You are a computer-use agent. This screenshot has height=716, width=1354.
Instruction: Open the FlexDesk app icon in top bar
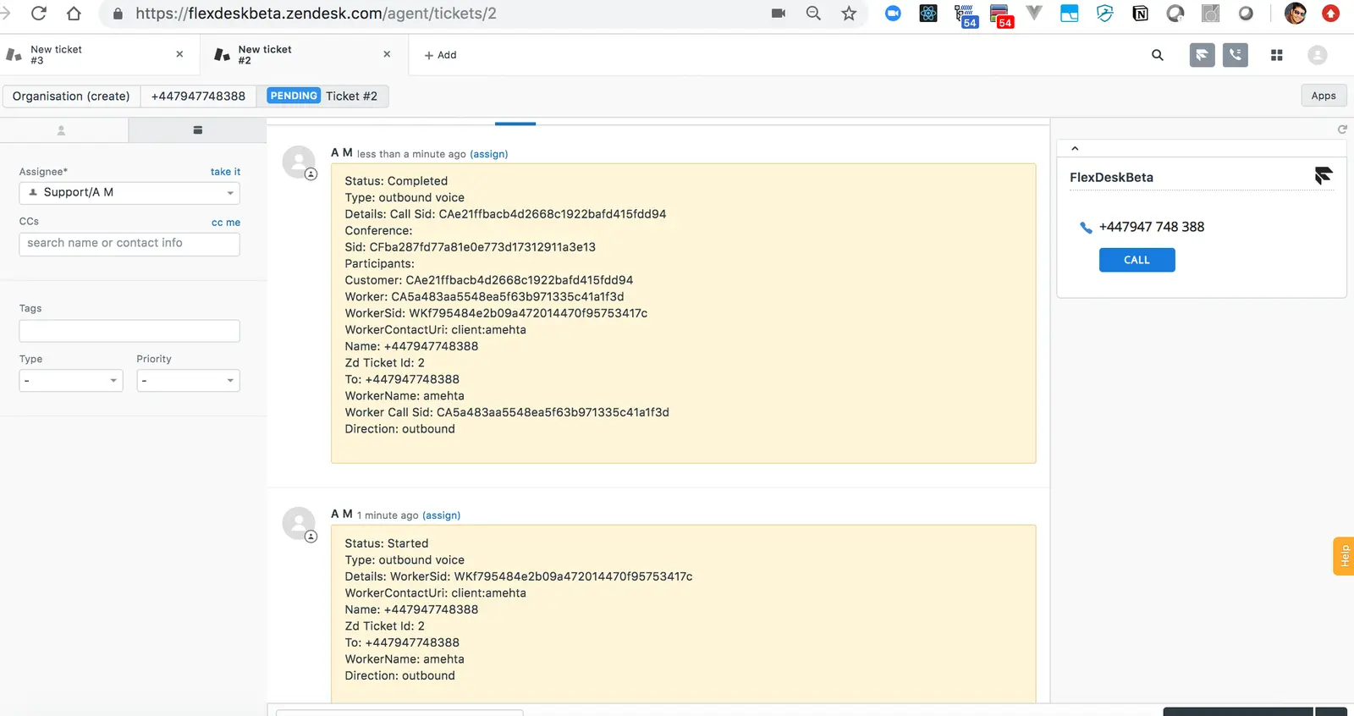click(x=1202, y=55)
